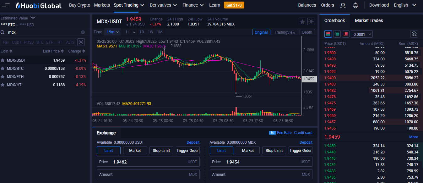Click the search magnifier icon
The image size is (423, 183).
click(x=3, y=32)
